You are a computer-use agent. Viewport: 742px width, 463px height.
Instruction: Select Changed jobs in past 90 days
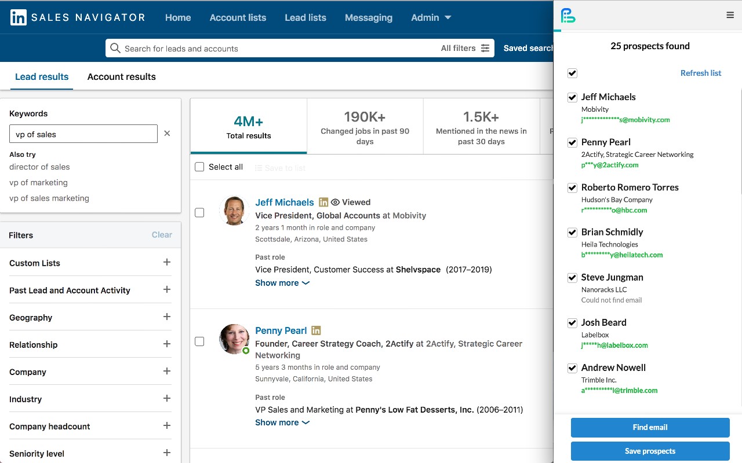[x=365, y=126]
